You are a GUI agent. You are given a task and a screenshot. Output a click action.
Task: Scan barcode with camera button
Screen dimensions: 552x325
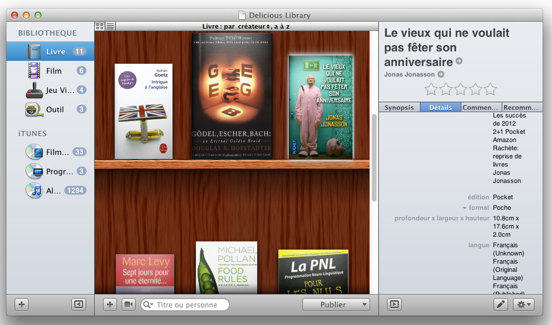[129, 304]
